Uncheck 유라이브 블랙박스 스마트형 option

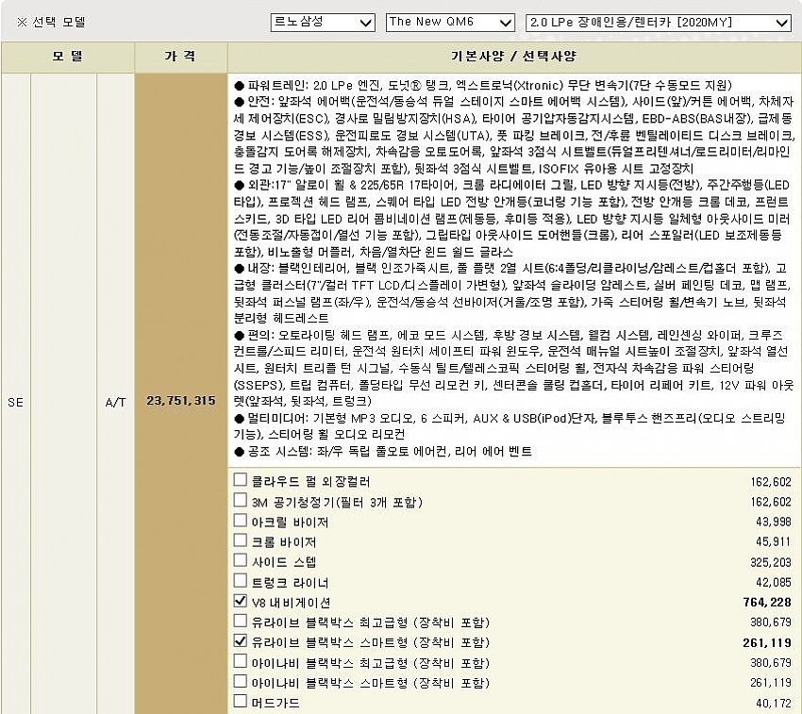click(x=241, y=641)
